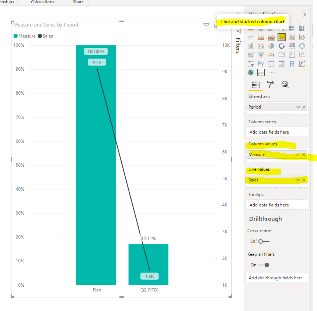Image resolution: width=317 pixels, height=311 pixels.
Task: Open the Period field dropdown arrow
Action: (297, 107)
